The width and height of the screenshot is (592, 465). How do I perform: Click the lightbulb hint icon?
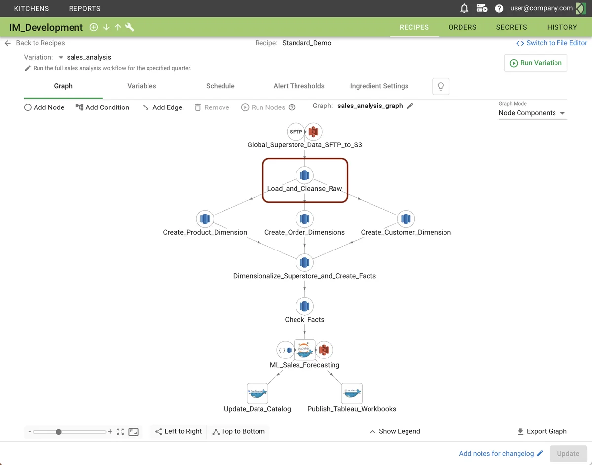click(x=441, y=86)
